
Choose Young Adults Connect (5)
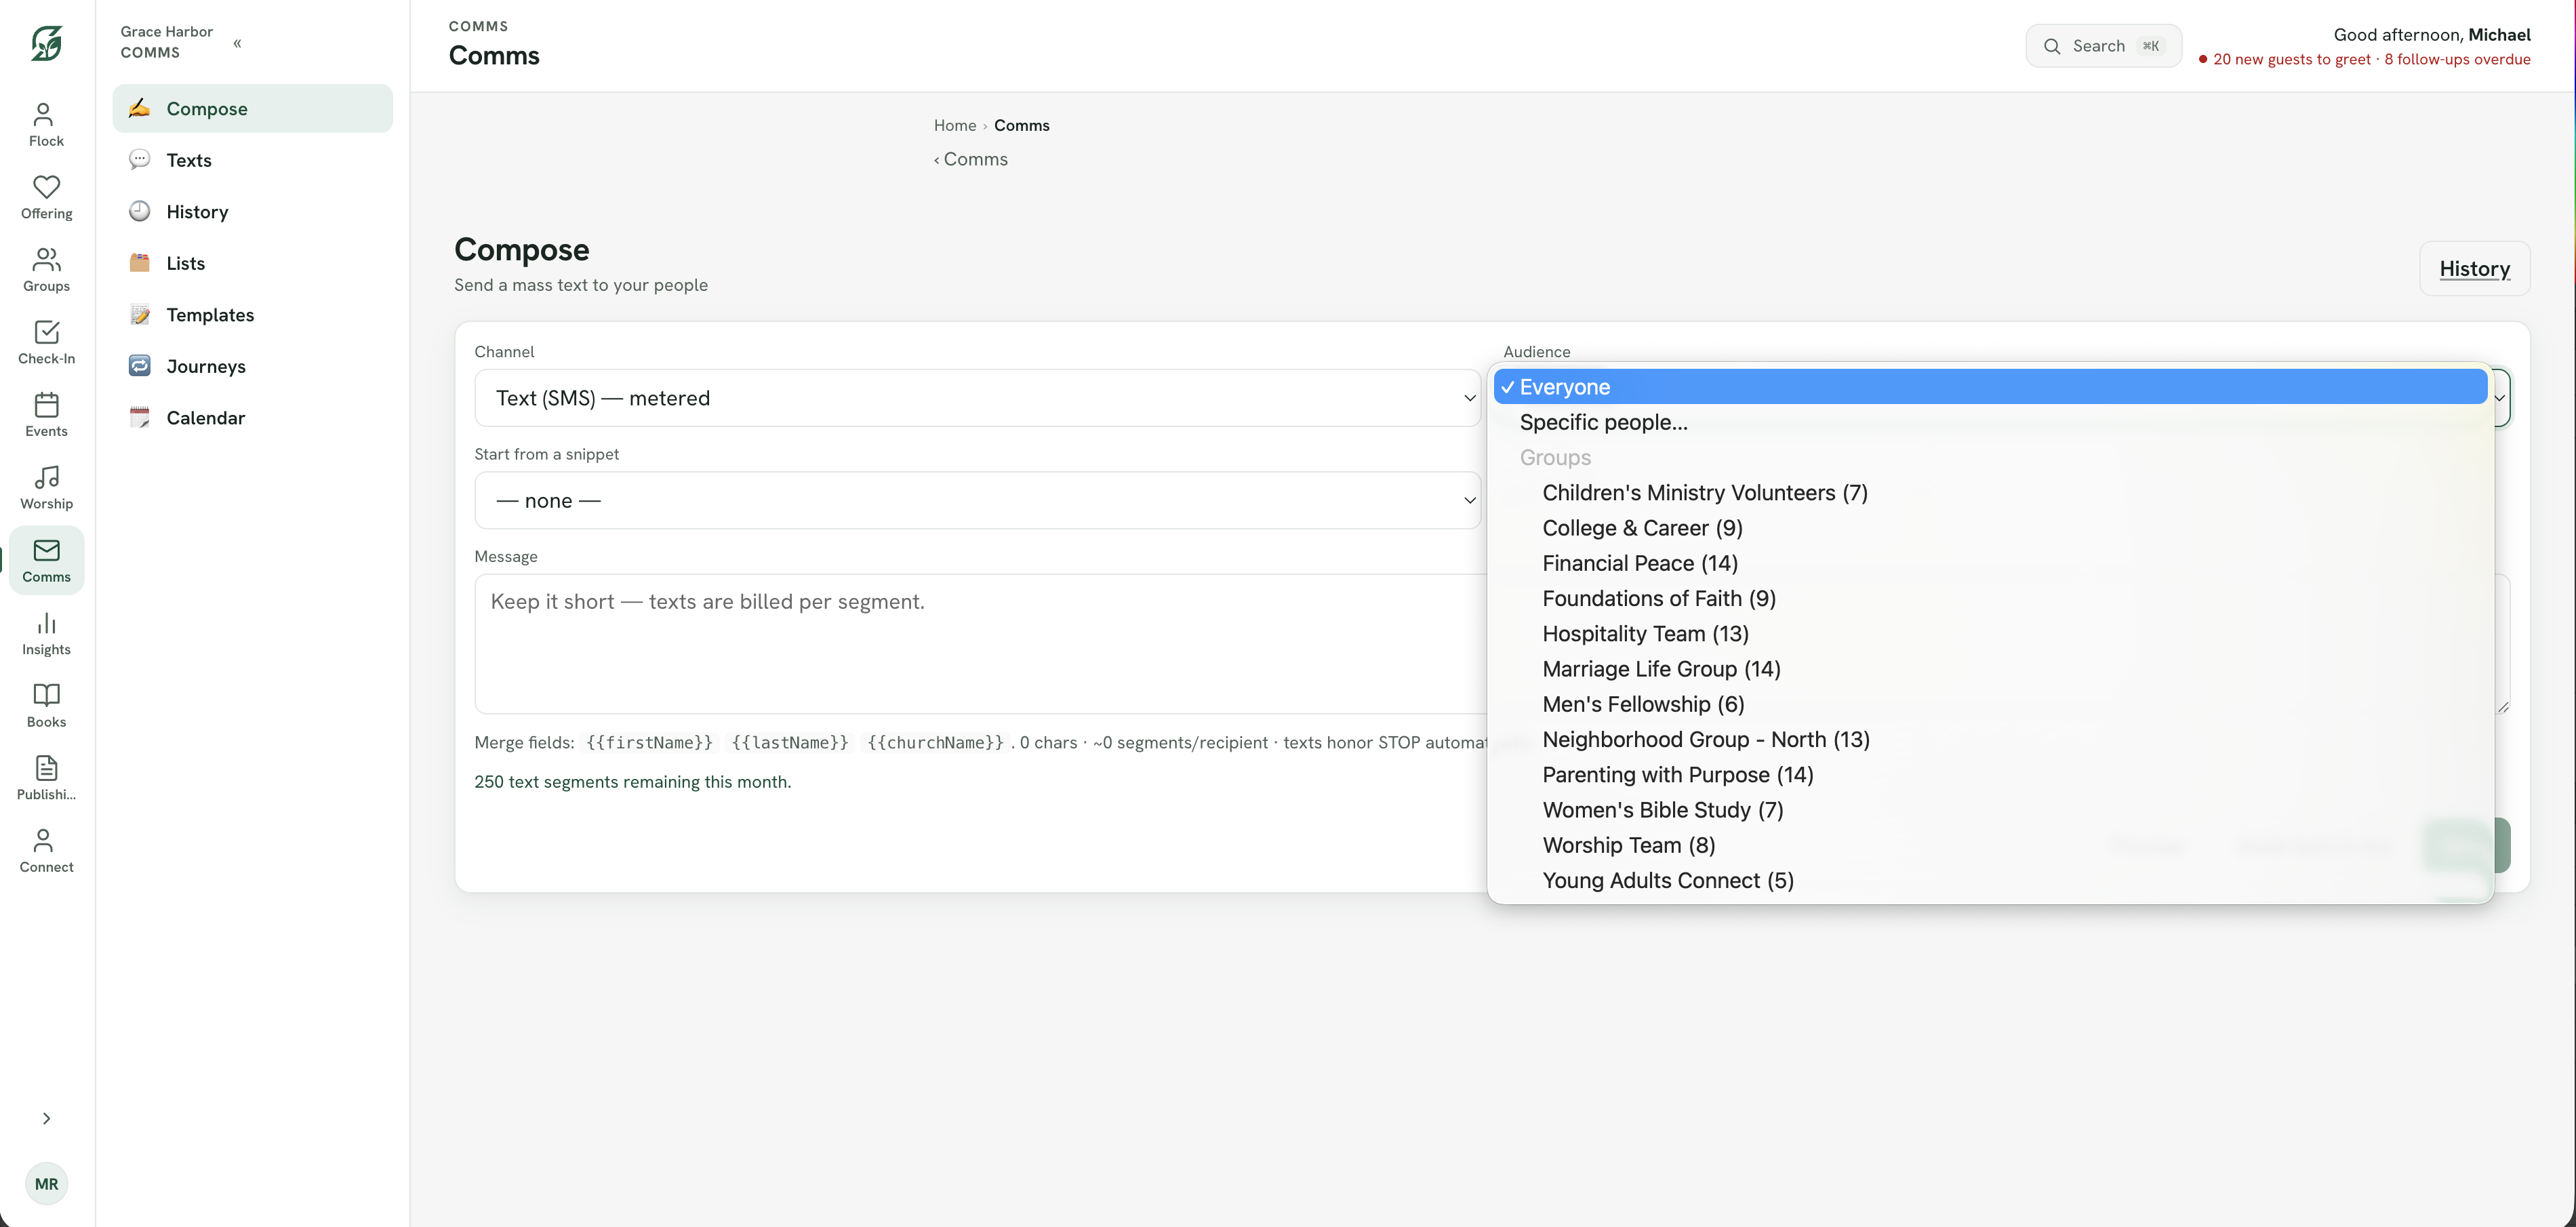click(x=1990, y=880)
